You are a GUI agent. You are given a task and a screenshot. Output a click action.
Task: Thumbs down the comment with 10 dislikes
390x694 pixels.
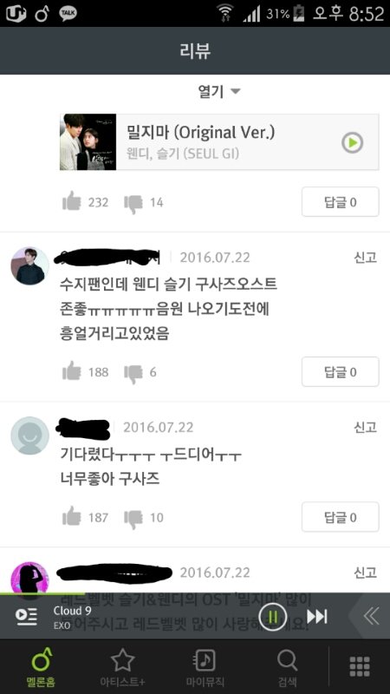(x=133, y=518)
